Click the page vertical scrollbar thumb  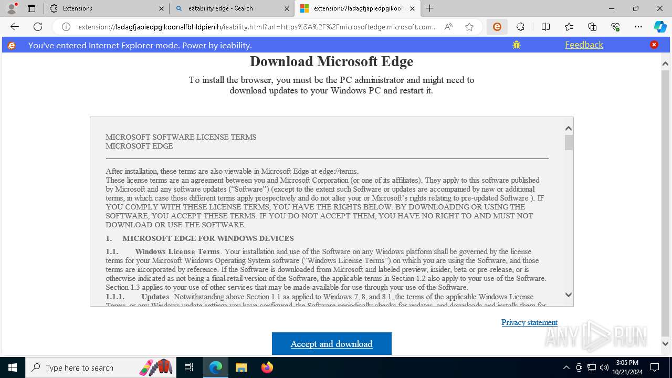pyautogui.click(x=665, y=202)
